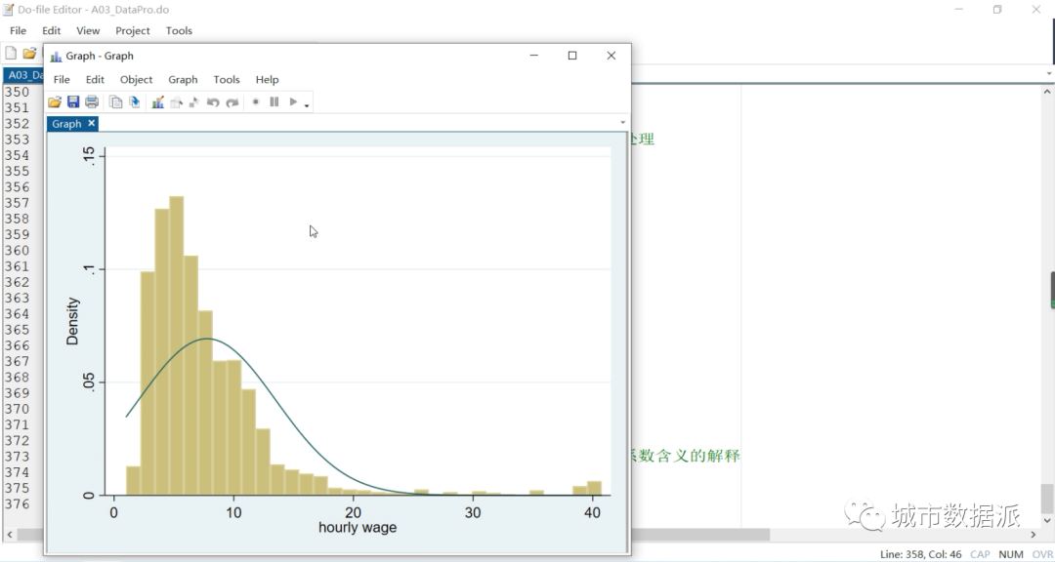1055x562 pixels.
Task: Select the Graph tab
Action: click(x=66, y=124)
